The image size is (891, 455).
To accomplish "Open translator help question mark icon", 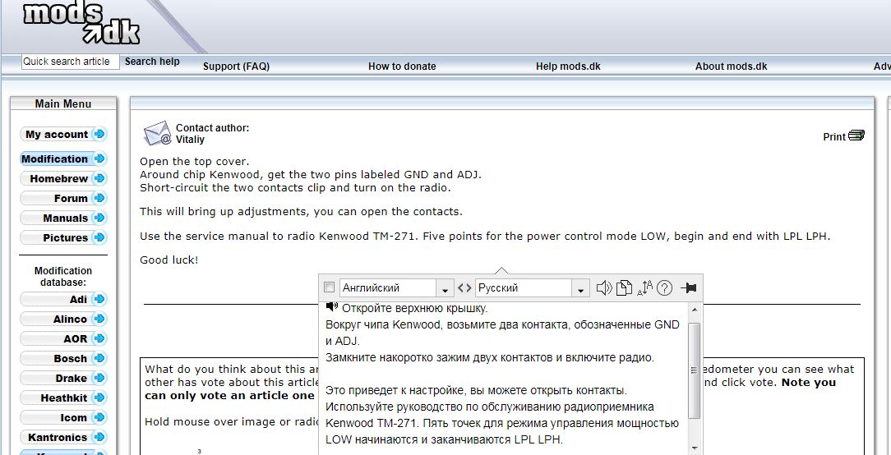I will pos(664,288).
